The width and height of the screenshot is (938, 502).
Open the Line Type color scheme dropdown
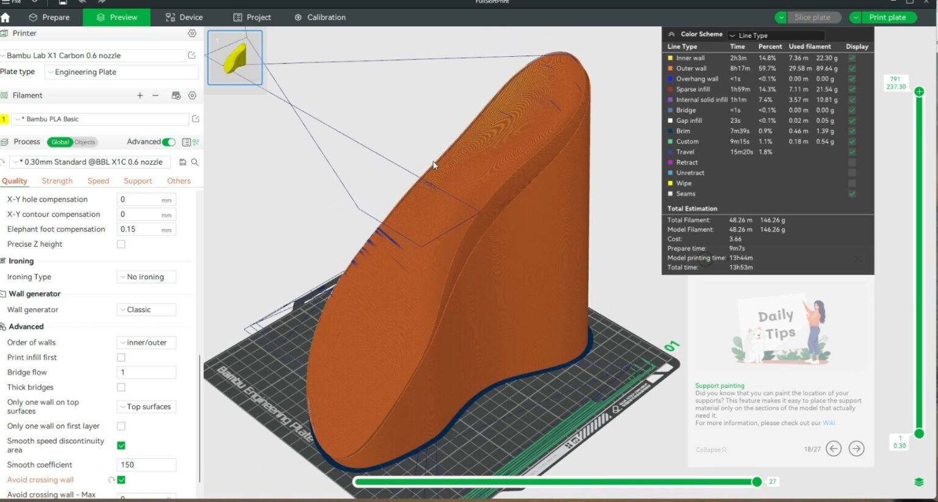point(776,35)
